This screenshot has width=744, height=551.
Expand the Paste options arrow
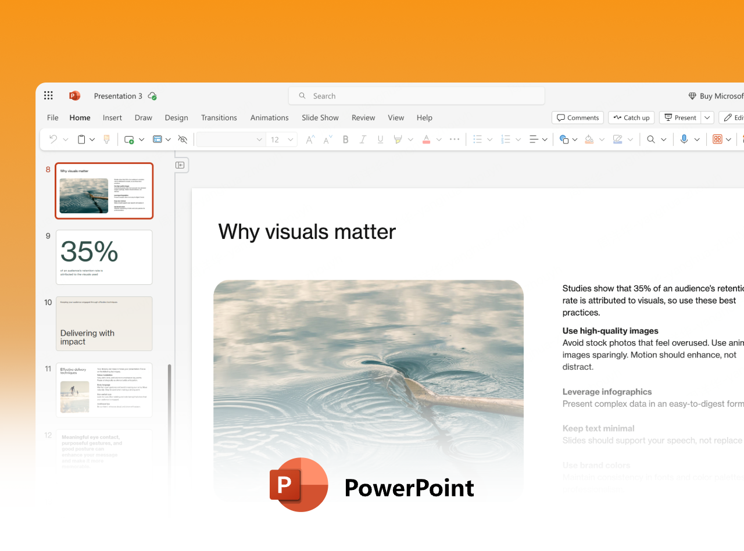click(x=92, y=139)
